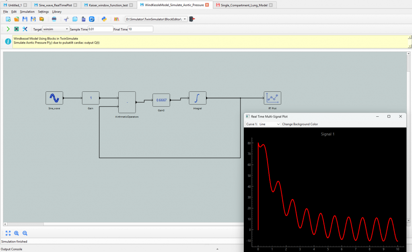Image resolution: width=412 pixels, height=252 pixels.
Task: Run simulation with the green arrow
Action: click(x=8, y=29)
